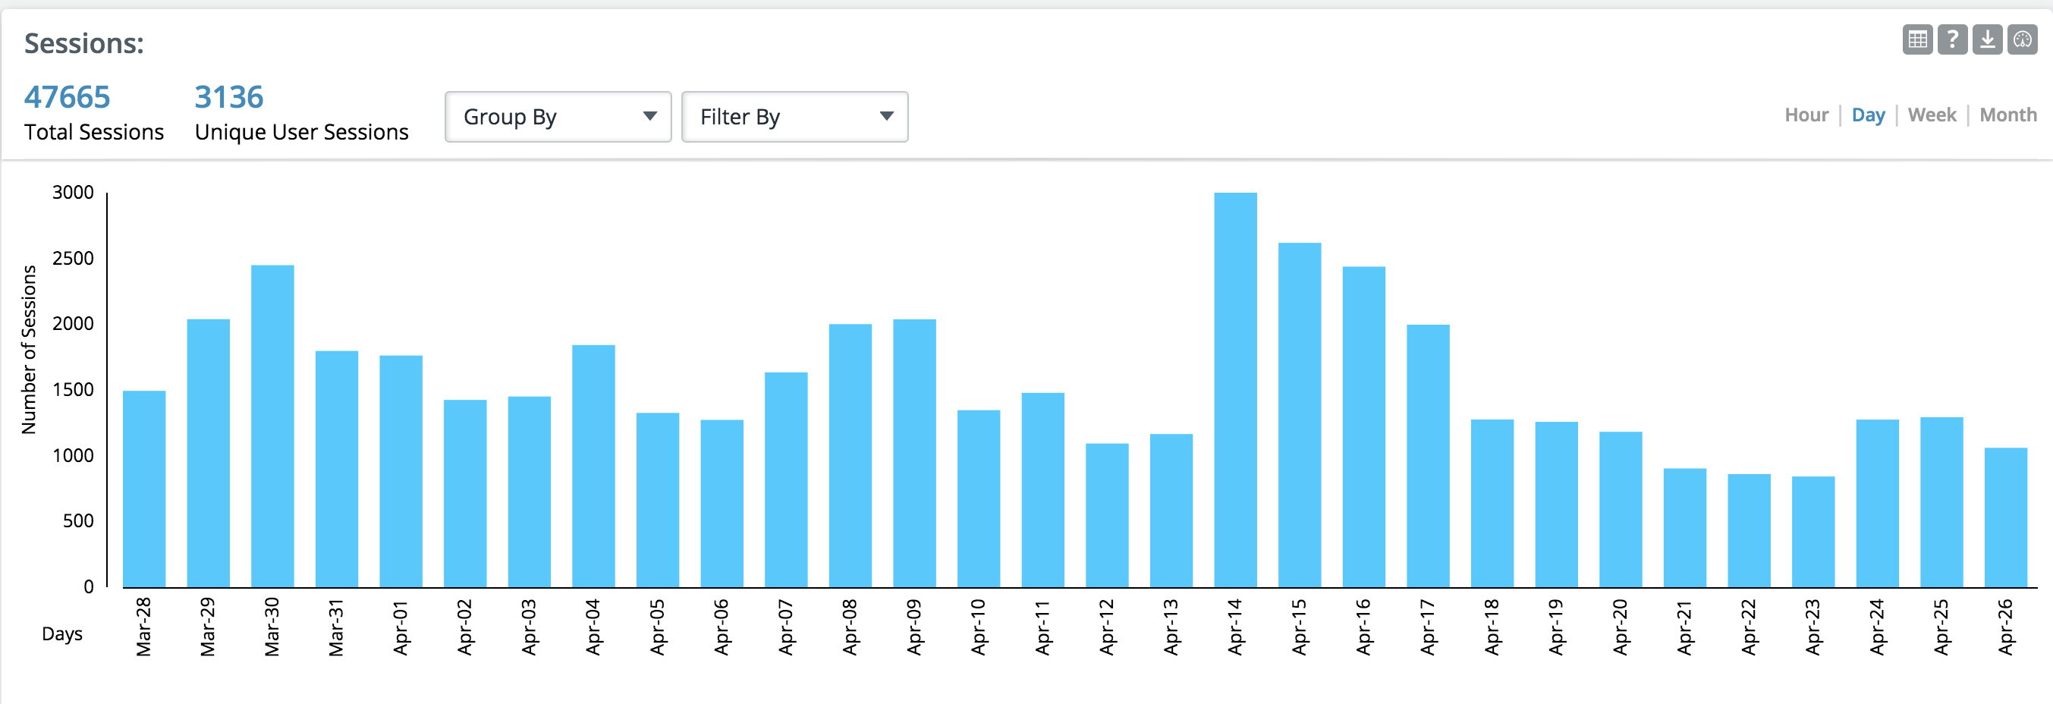Click the Apr-24 bar
The height and width of the screenshot is (704, 2053).
click(x=1878, y=504)
